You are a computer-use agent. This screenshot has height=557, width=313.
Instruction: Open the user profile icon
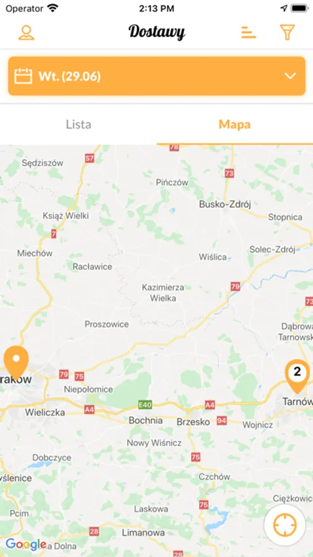tap(26, 32)
